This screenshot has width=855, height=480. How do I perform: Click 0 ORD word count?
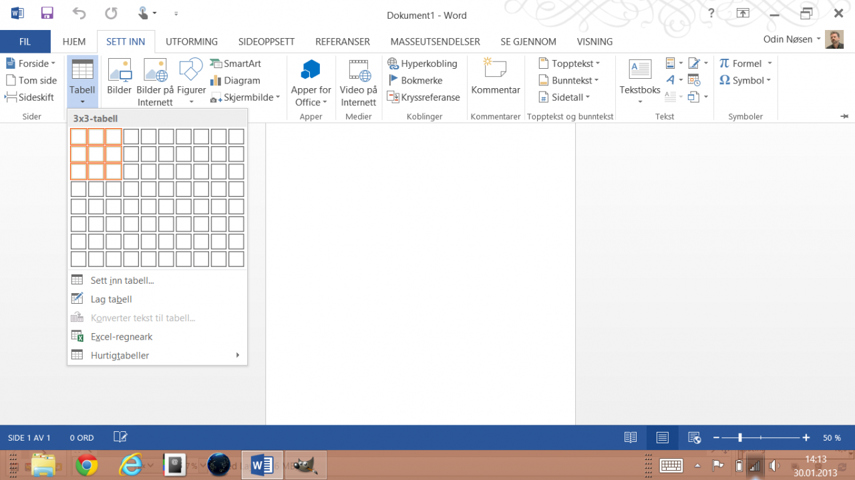tap(82, 438)
